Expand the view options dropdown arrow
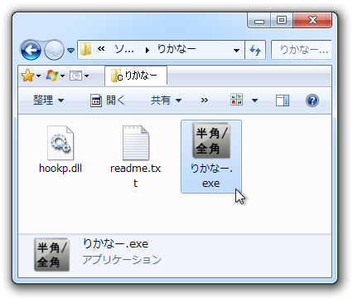The image size is (353, 299). pos(254,100)
